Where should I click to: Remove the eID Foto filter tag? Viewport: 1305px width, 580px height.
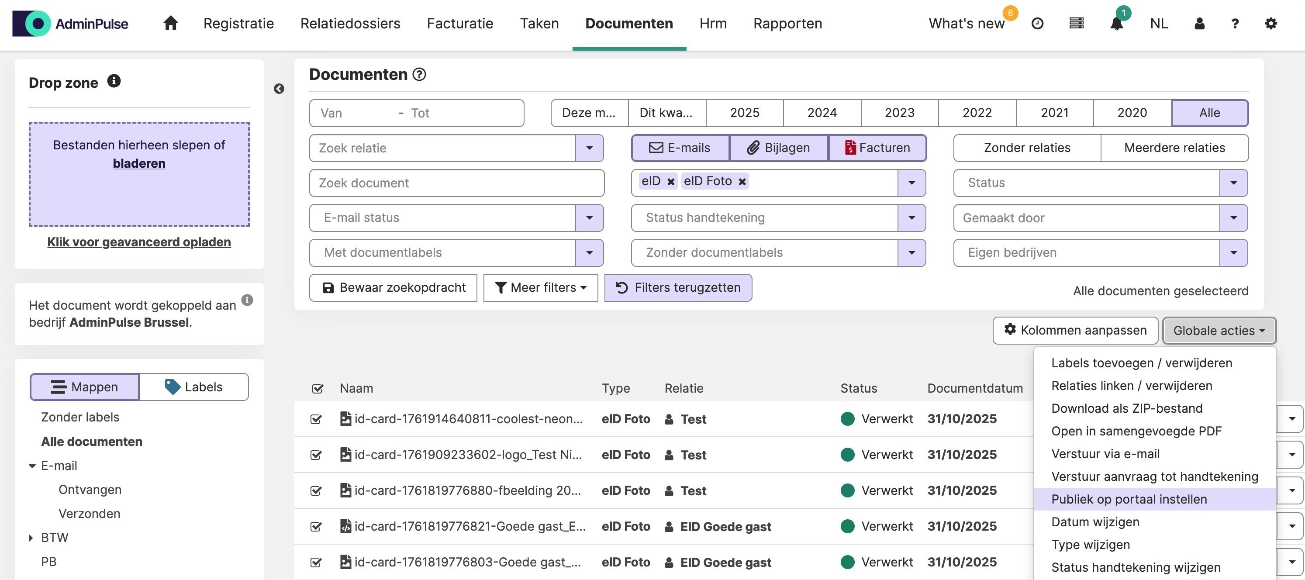(742, 182)
